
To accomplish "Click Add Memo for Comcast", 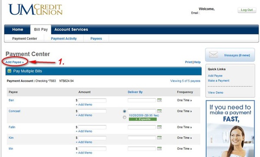I will pyautogui.click(x=84, y=115).
